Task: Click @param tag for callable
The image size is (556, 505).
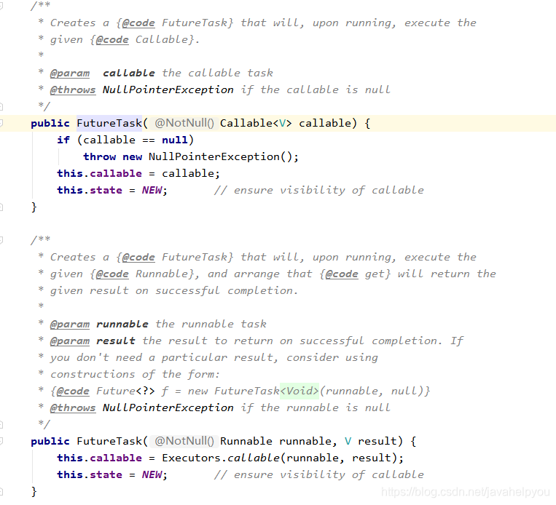Action: [70, 73]
